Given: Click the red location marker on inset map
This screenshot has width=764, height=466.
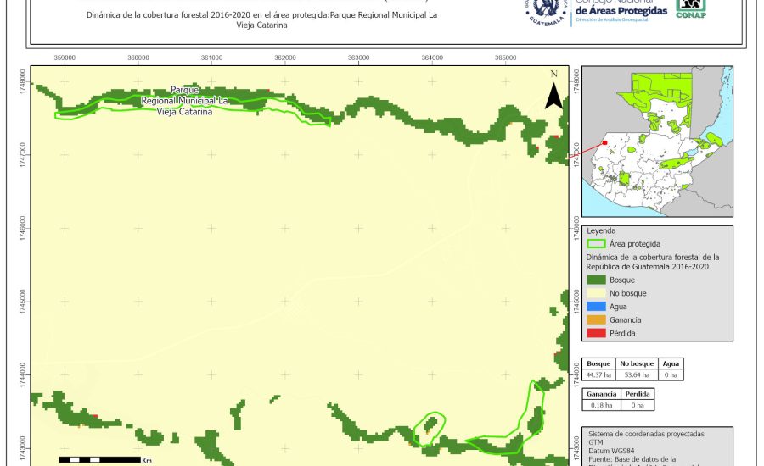Looking at the screenshot, I should coord(604,143).
